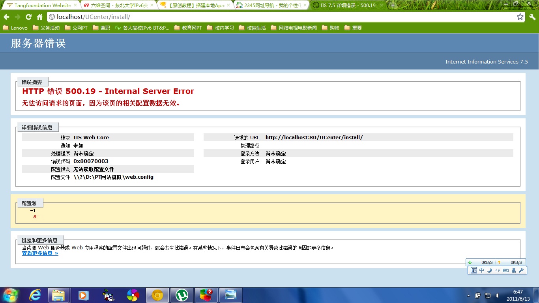Bookmark this page with the star
This screenshot has width=539, height=303.
520,17
